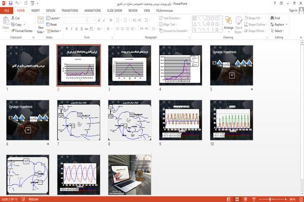Open the FILE tab
Viewport: 304px width, 202px height.
tap(7, 11)
